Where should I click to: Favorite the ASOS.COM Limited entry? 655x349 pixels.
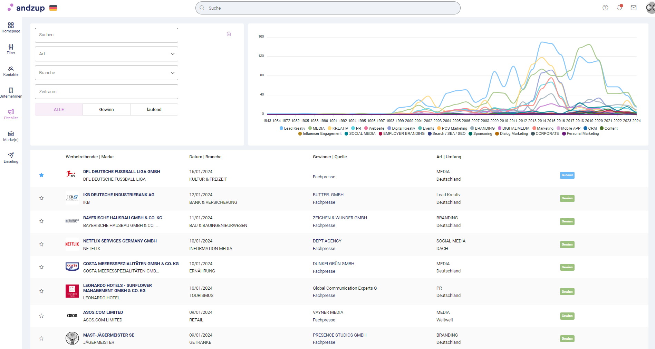point(41,316)
